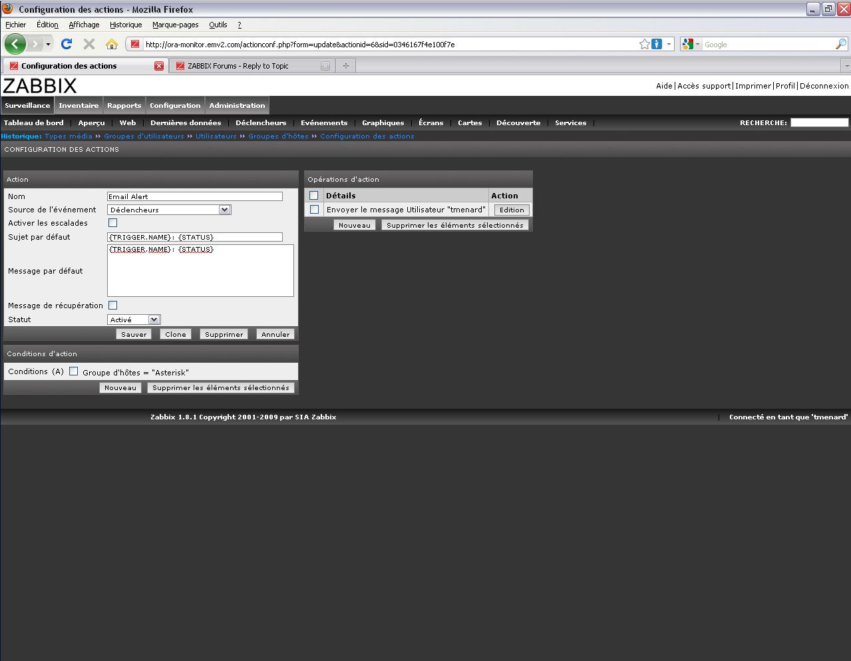Delete selected conditions button
Viewport: 851px width, 661px height.
point(221,387)
